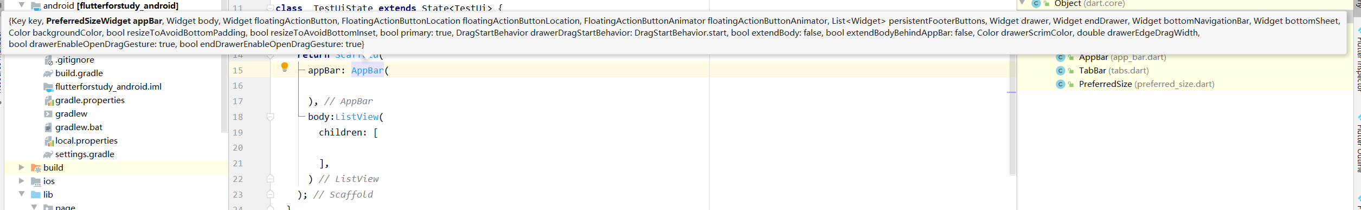Click the AppBar widget in code
1361x210 pixels.
tap(367, 70)
